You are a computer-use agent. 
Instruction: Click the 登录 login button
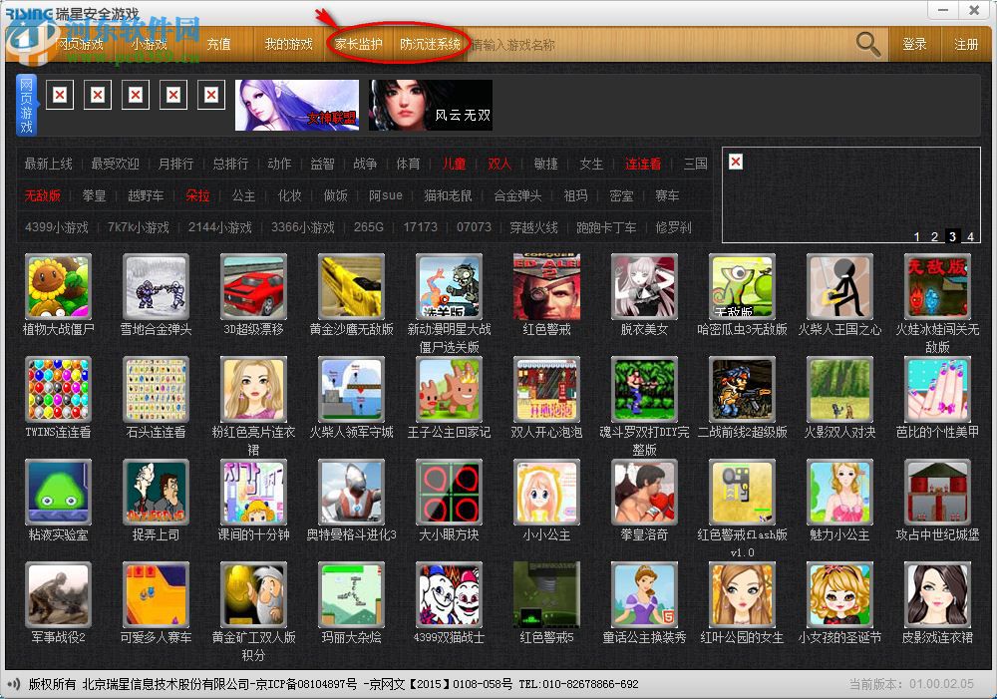tap(914, 44)
